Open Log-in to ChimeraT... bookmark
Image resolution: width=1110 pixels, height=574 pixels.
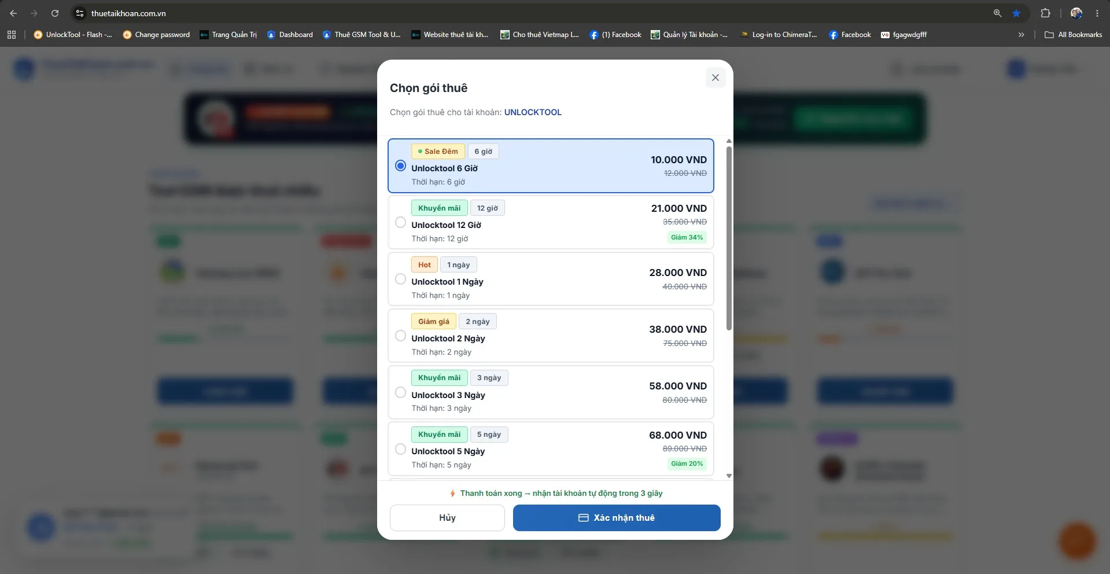(779, 35)
